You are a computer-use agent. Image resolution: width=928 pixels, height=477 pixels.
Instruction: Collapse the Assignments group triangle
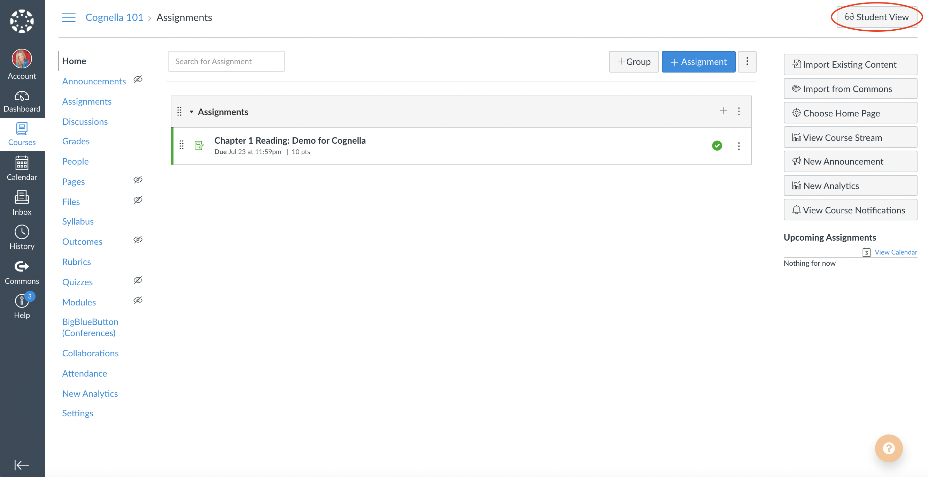pos(192,112)
